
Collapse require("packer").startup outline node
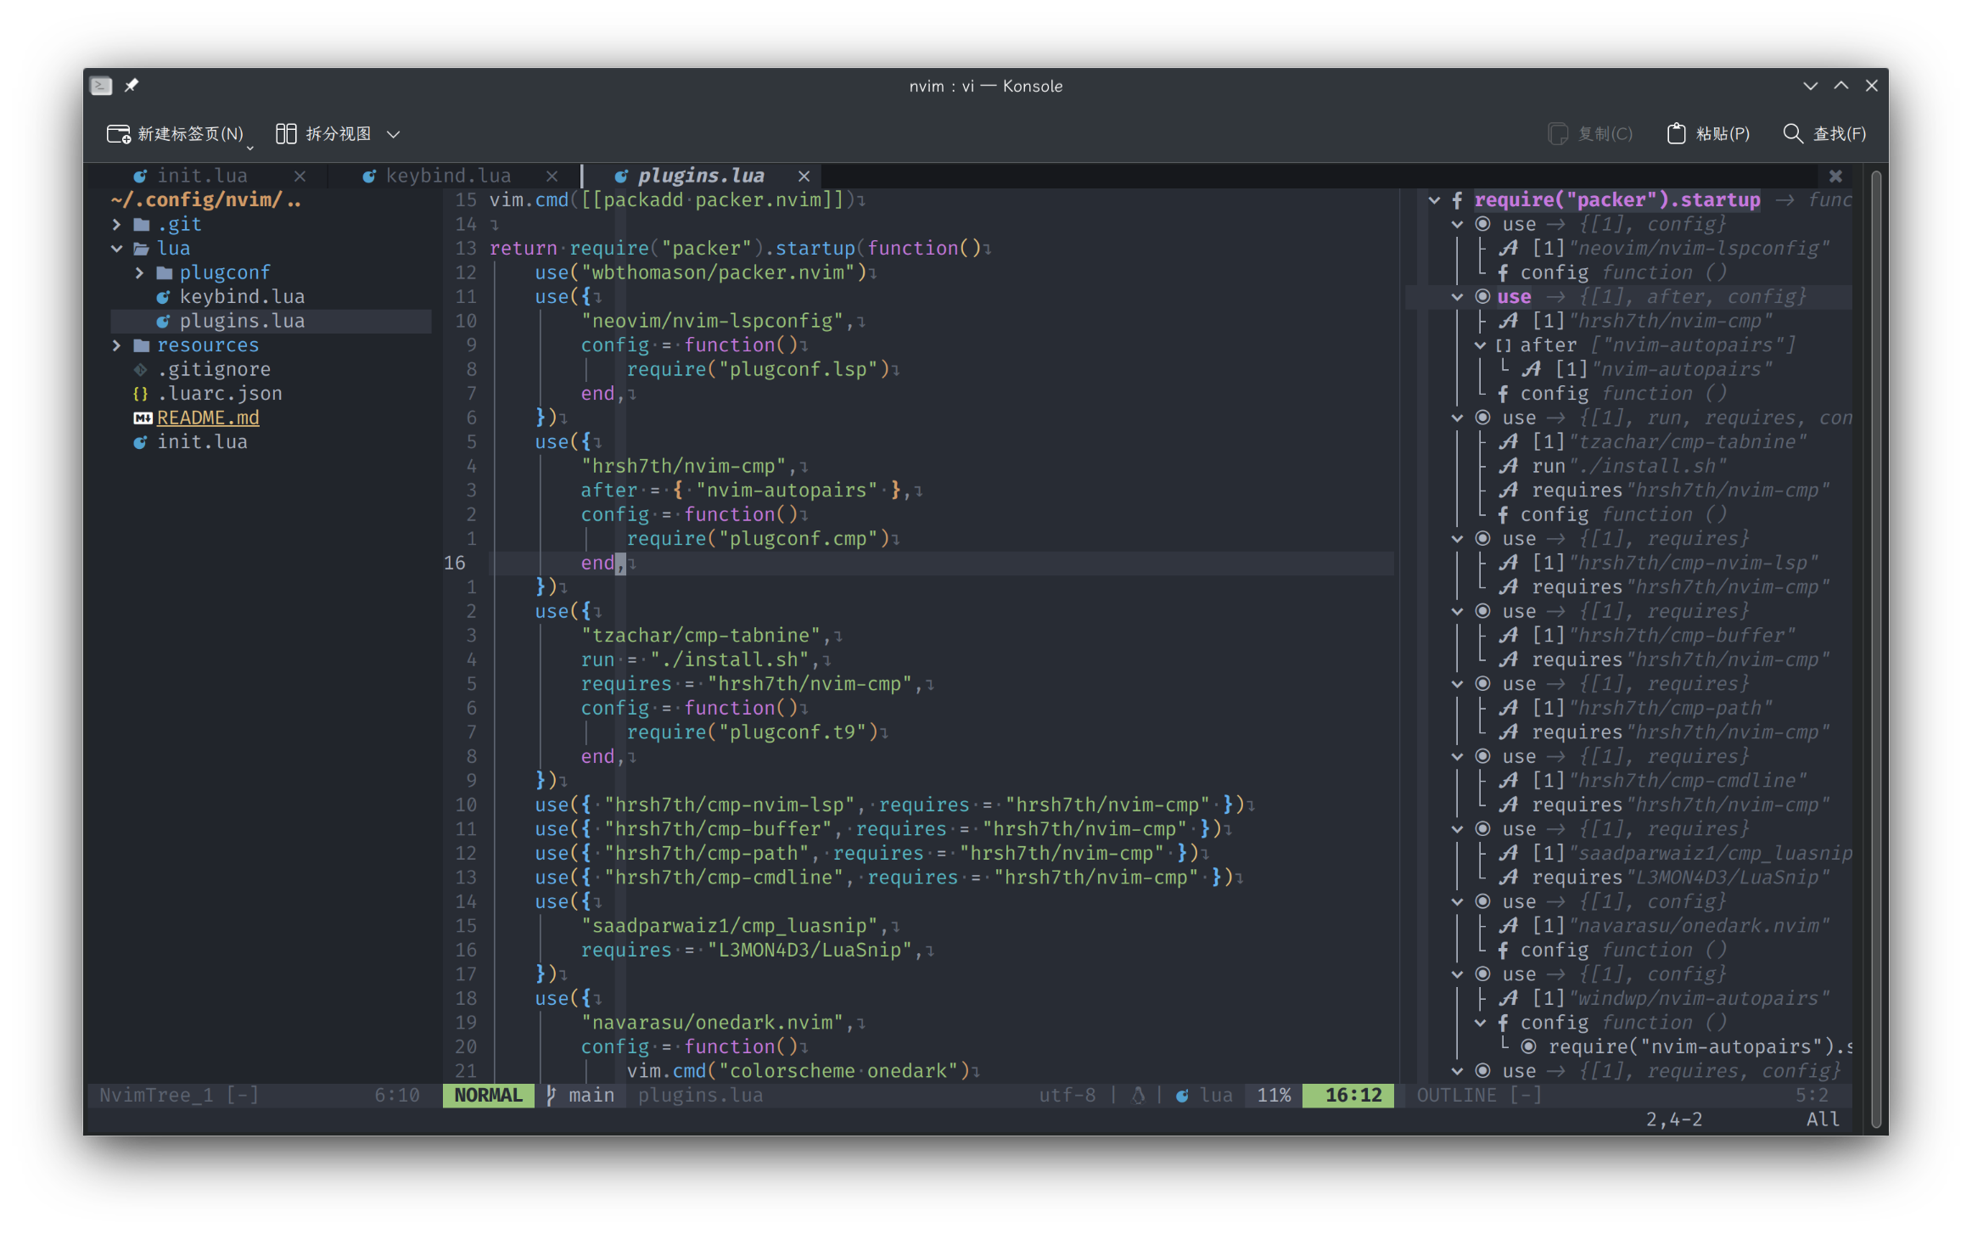[1434, 200]
